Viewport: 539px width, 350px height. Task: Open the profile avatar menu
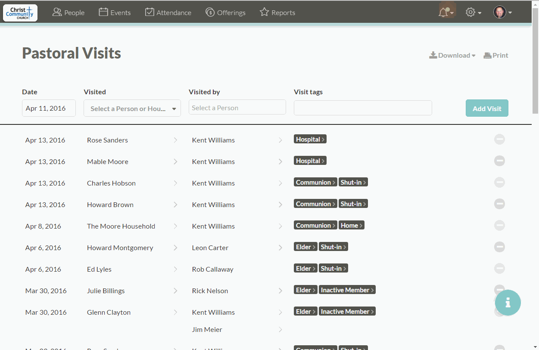[x=502, y=12]
